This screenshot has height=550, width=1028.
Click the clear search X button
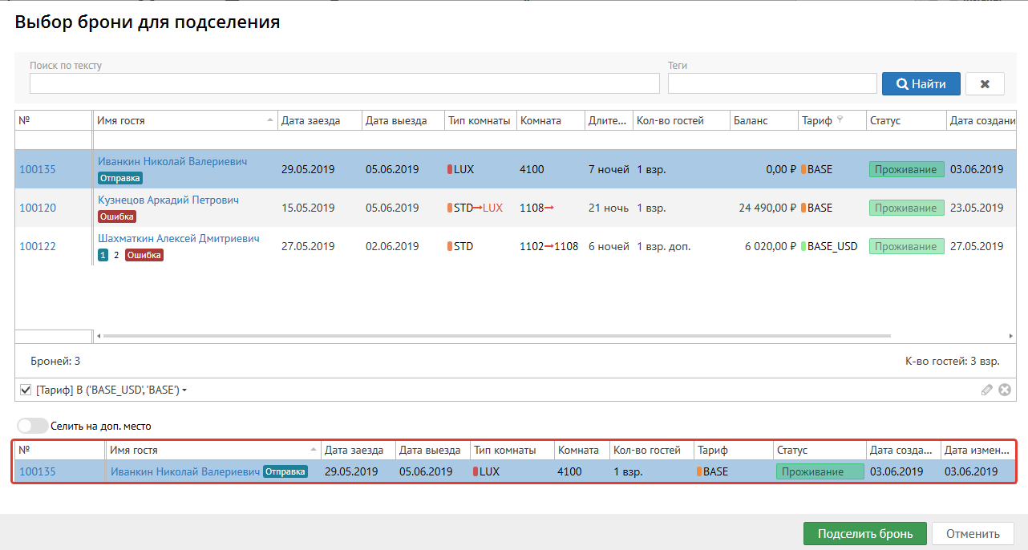(x=985, y=83)
